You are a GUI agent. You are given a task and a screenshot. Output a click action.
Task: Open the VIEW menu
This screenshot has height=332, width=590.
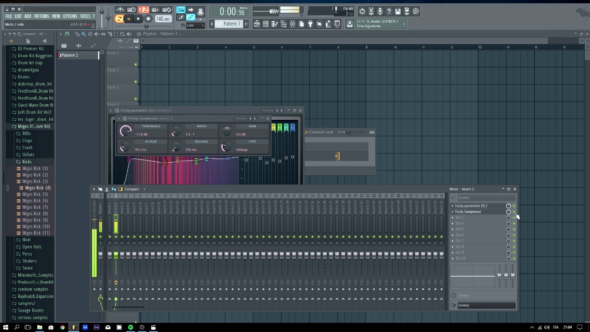tap(56, 16)
